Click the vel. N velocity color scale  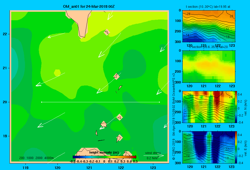236,107
